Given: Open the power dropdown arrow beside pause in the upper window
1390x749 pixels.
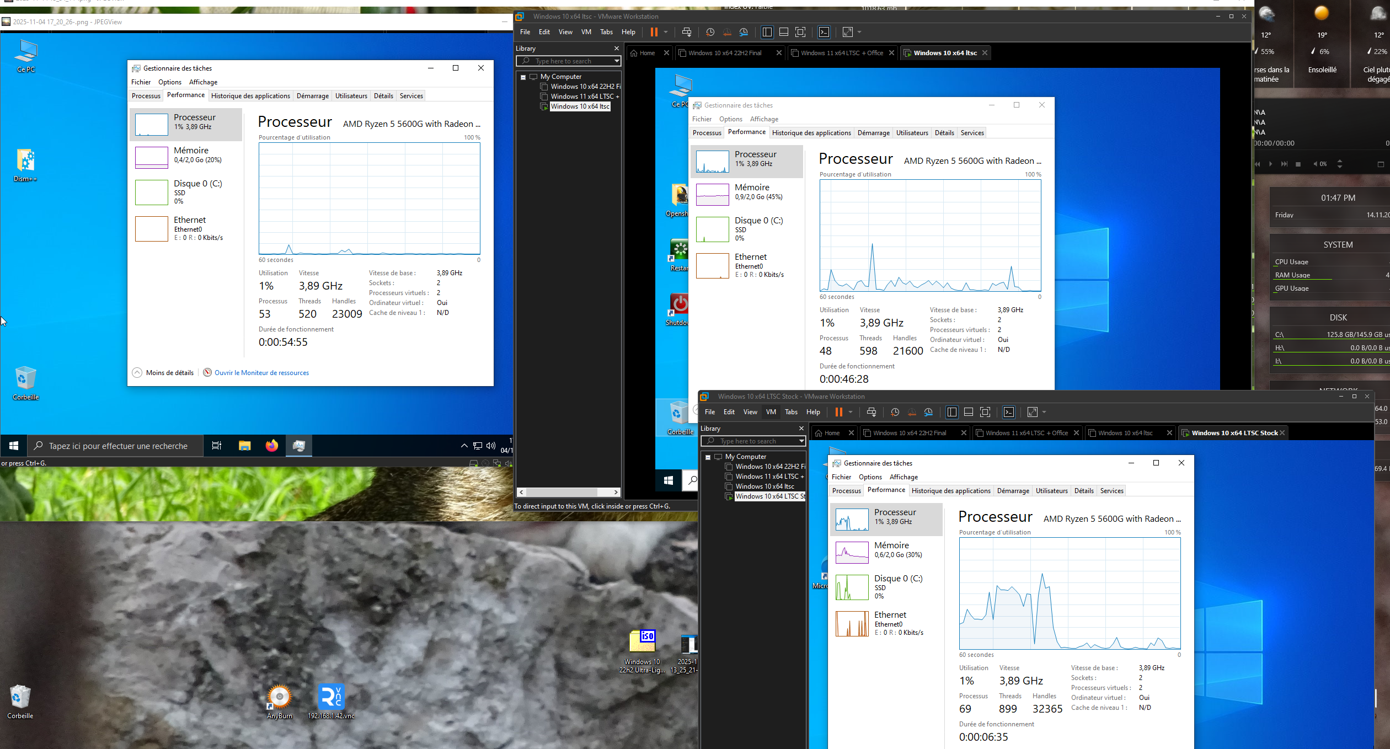Looking at the screenshot, I should click(x=666, y=32).
